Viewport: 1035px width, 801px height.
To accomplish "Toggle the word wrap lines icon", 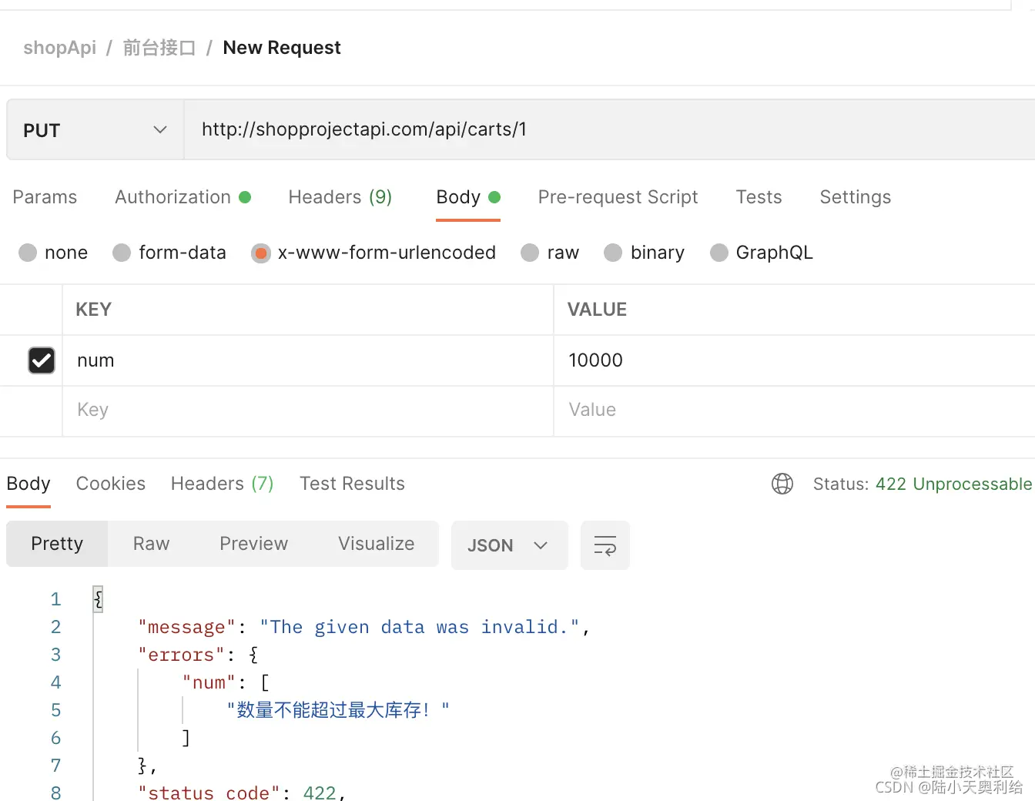I will pyautogui.click(x=605, y=545).
